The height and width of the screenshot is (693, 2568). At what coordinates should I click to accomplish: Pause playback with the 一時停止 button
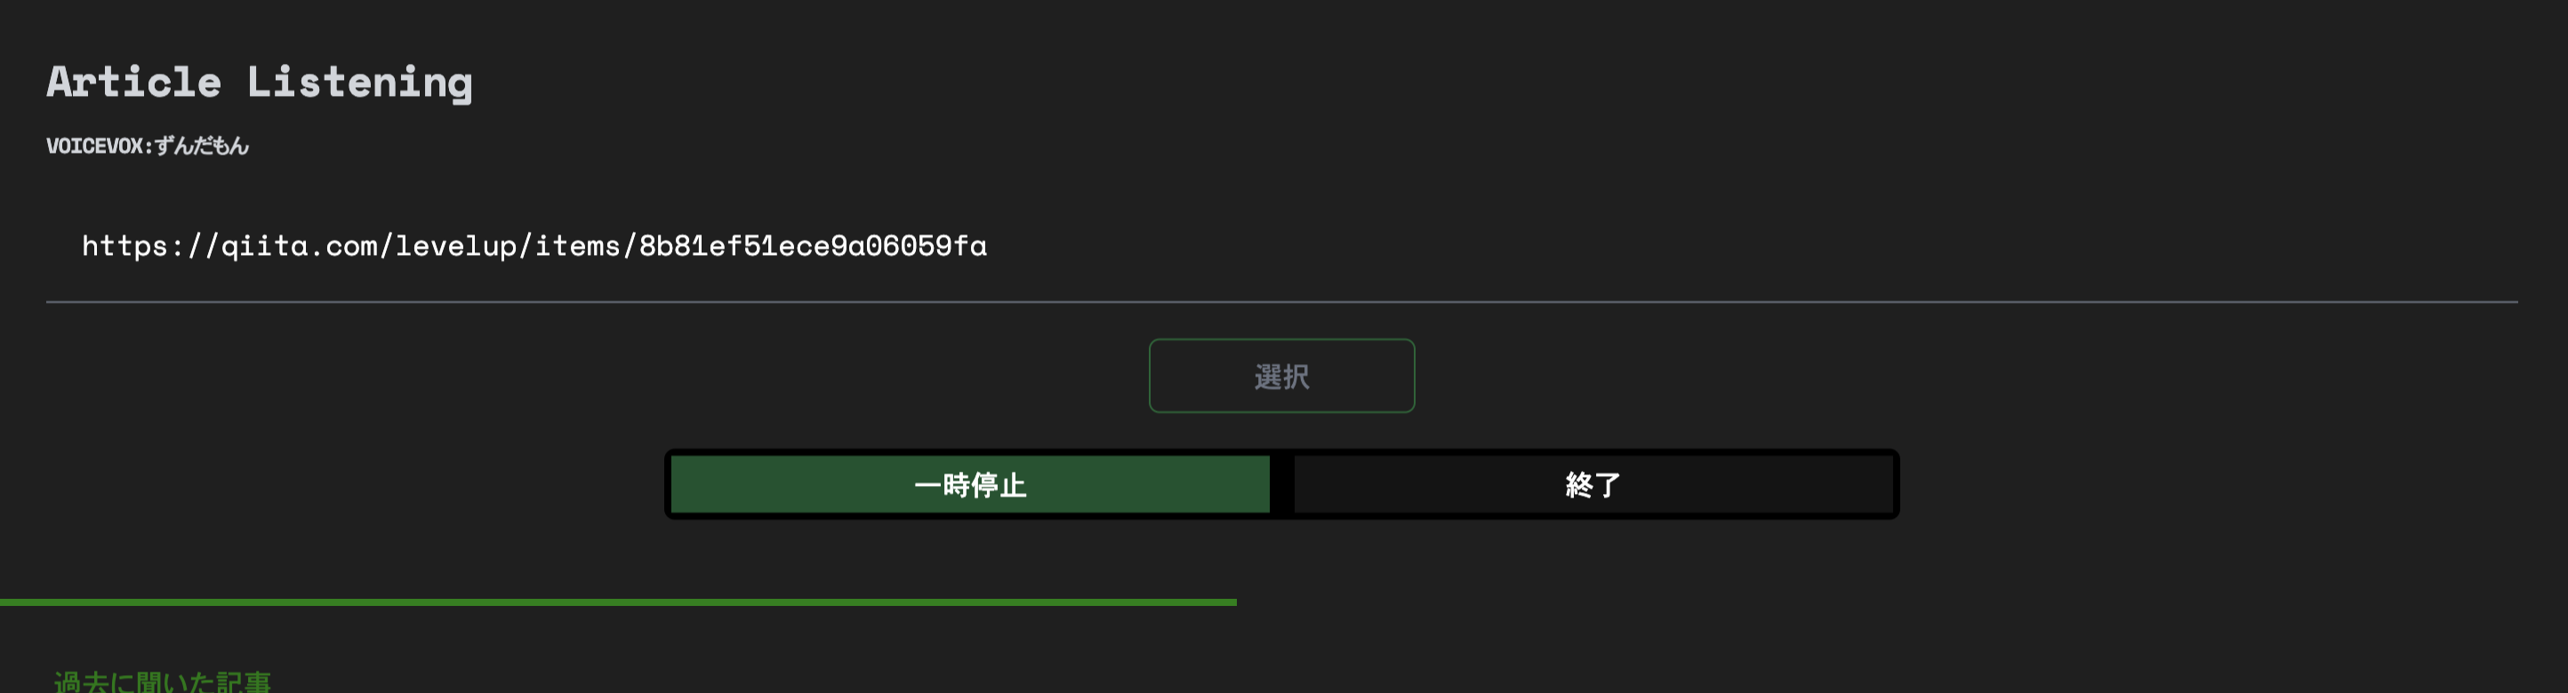tap(968, 485)
